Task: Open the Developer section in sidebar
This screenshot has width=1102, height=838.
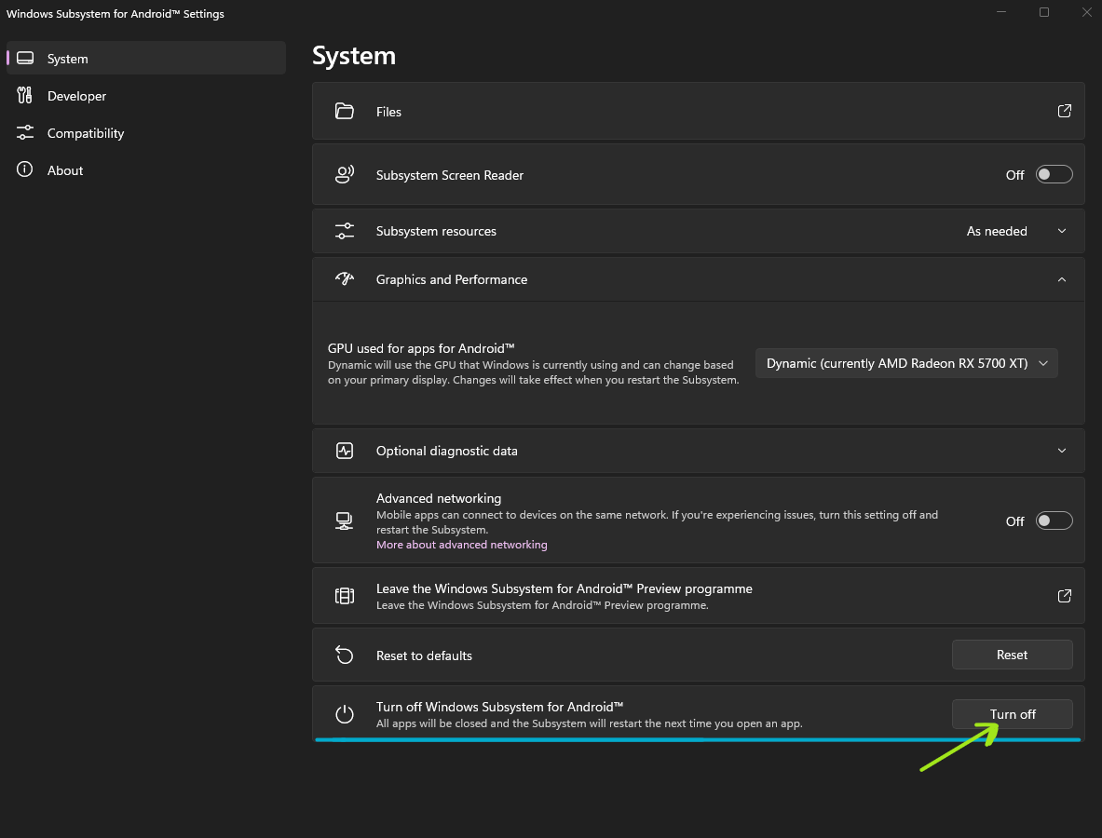Action: pyautogui.click(x=146, y=96)
